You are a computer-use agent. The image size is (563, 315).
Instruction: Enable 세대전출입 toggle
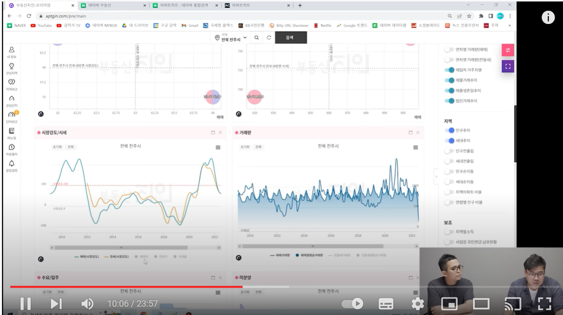click(449, 161)
